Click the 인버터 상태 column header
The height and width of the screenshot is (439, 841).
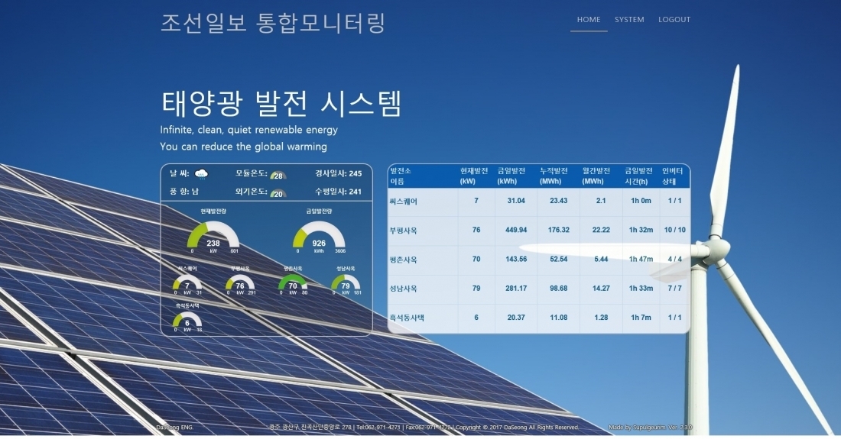pyautogui.click(x=674, y=176)
